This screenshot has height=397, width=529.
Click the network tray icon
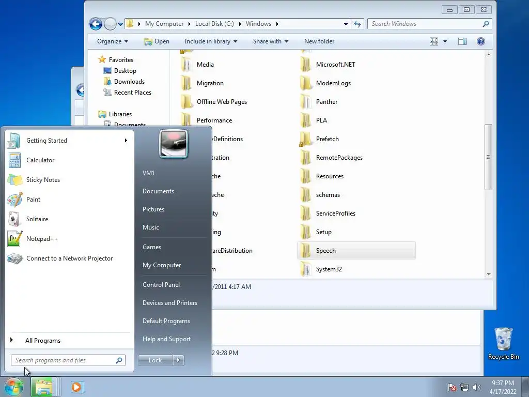[x=464, y=387]
